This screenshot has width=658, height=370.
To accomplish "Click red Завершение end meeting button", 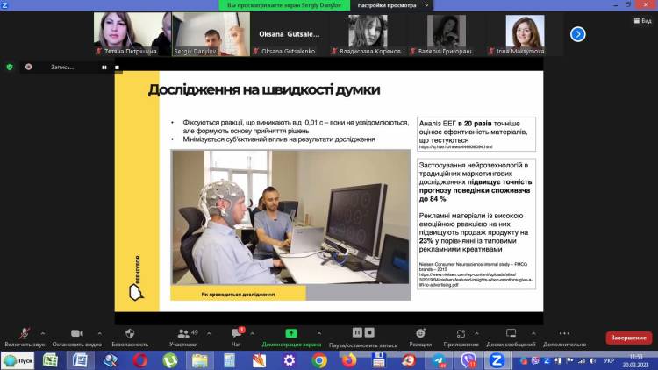I will click(628, 338).
